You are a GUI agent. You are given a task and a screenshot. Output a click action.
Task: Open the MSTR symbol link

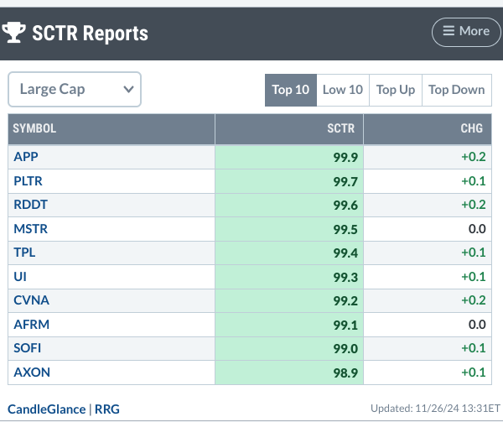click(30, 229)
